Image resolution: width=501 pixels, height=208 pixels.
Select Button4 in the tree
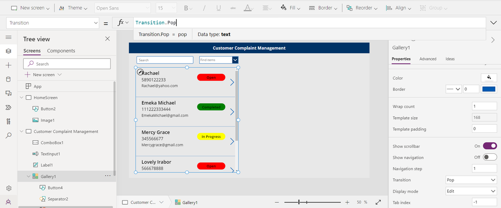tap(55, 188)
